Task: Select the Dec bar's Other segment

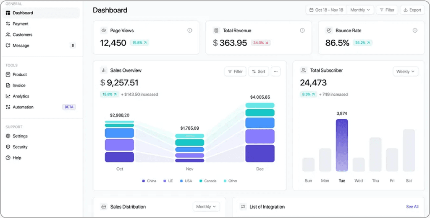Action: pos(260,105)
